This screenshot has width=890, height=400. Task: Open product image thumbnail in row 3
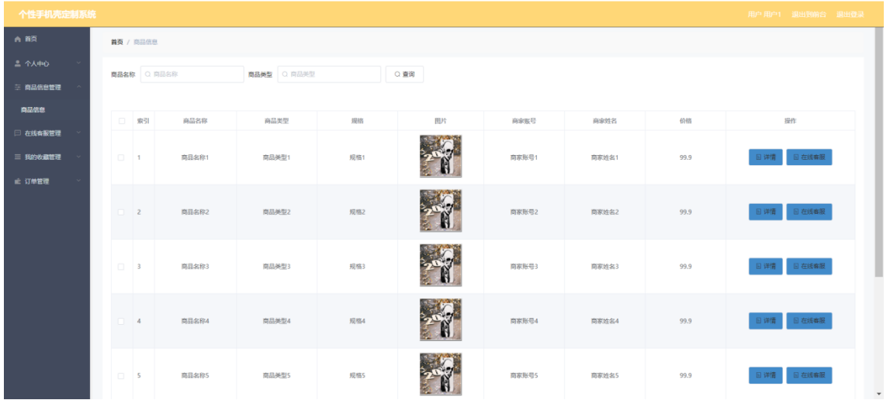pyautogui.click(x=441, y=266)
